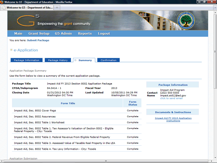Open the Grant Setup menu
This screenshot has height=163, width=217.
[x=39, y=34]
